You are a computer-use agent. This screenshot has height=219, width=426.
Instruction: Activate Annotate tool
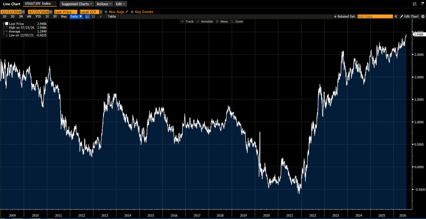(205, 21)
